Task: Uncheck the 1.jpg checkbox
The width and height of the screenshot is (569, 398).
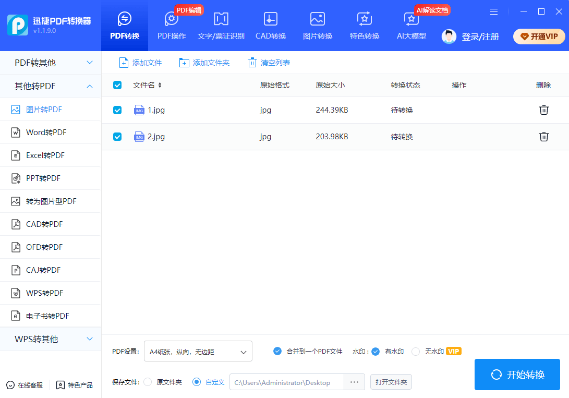Action: (x=117, y=110)
